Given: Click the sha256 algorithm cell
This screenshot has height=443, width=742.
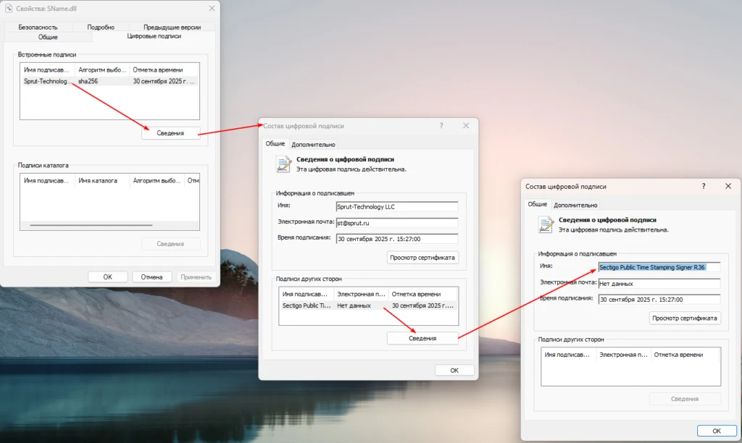Looking at the screenshot, I should click(x=88, y=81).
